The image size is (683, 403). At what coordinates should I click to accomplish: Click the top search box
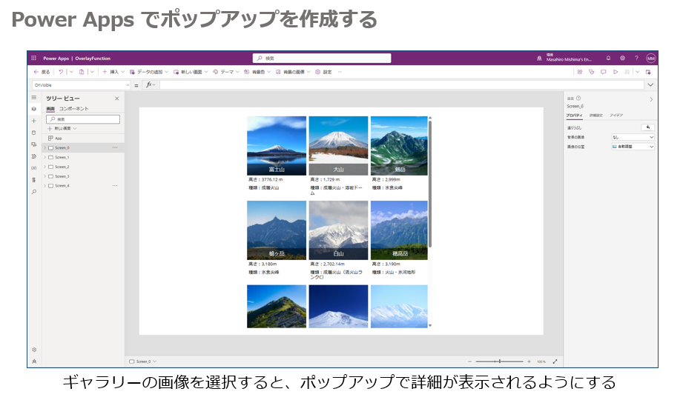[321, 58]
